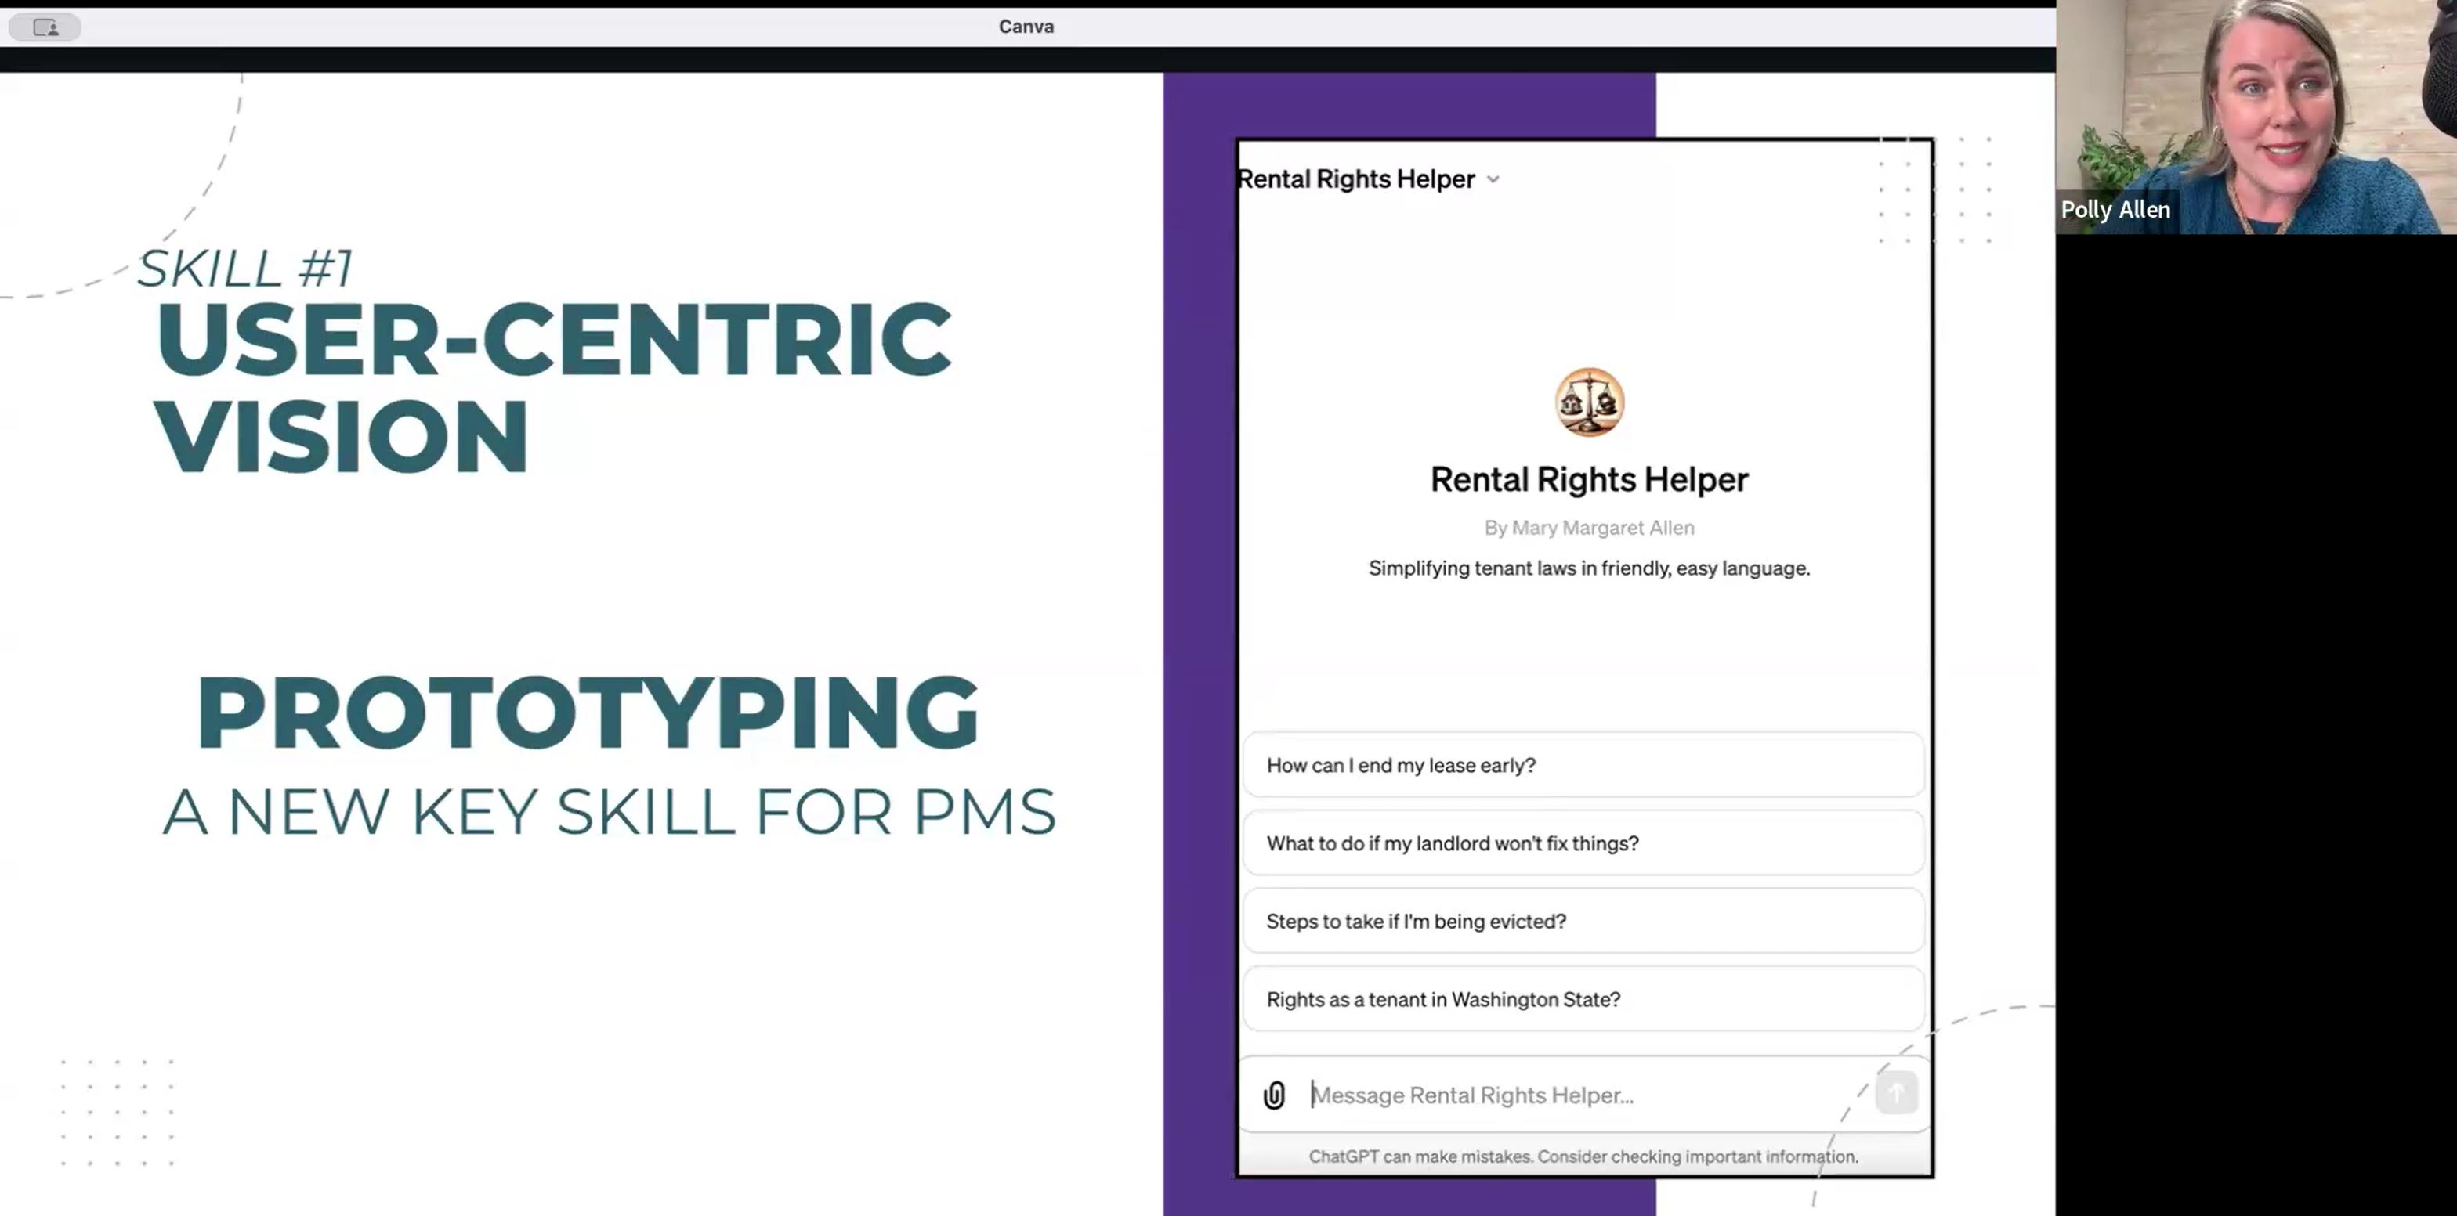
Task: Click the 'ChatGPT can make mistakes' disclaimer
Action: (x=1583, y=1157)
